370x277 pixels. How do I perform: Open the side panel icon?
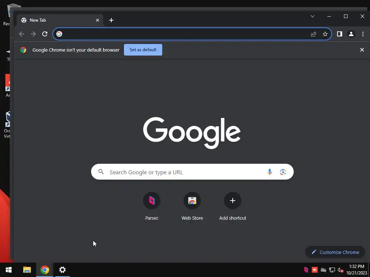tap(340, 34)
